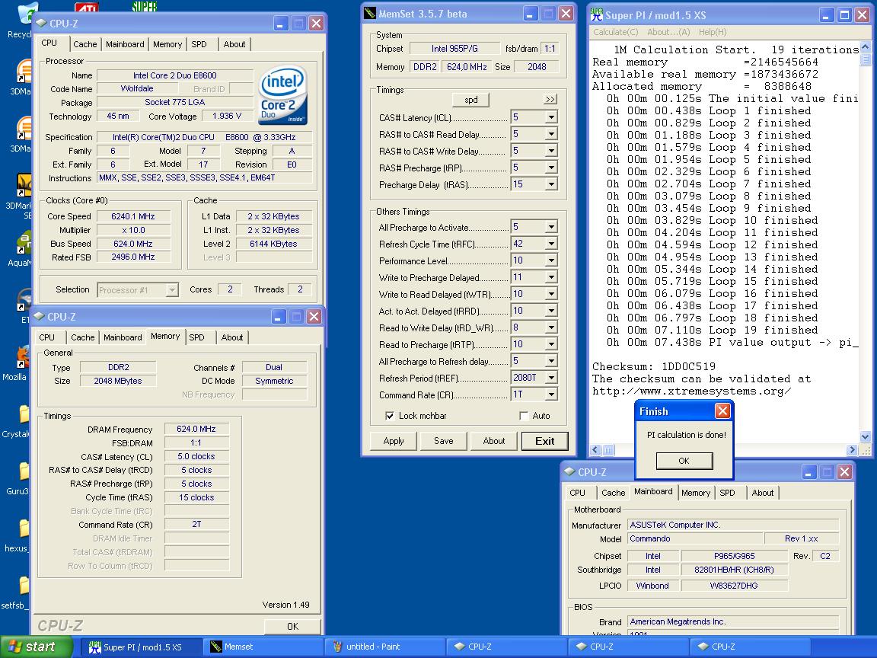Image resolution: width=877 pixels, height=658 pixels.
Task: Open CAS# Latency (tCL) dropdown
Action: pyautogui.click(x=551, y=117)
